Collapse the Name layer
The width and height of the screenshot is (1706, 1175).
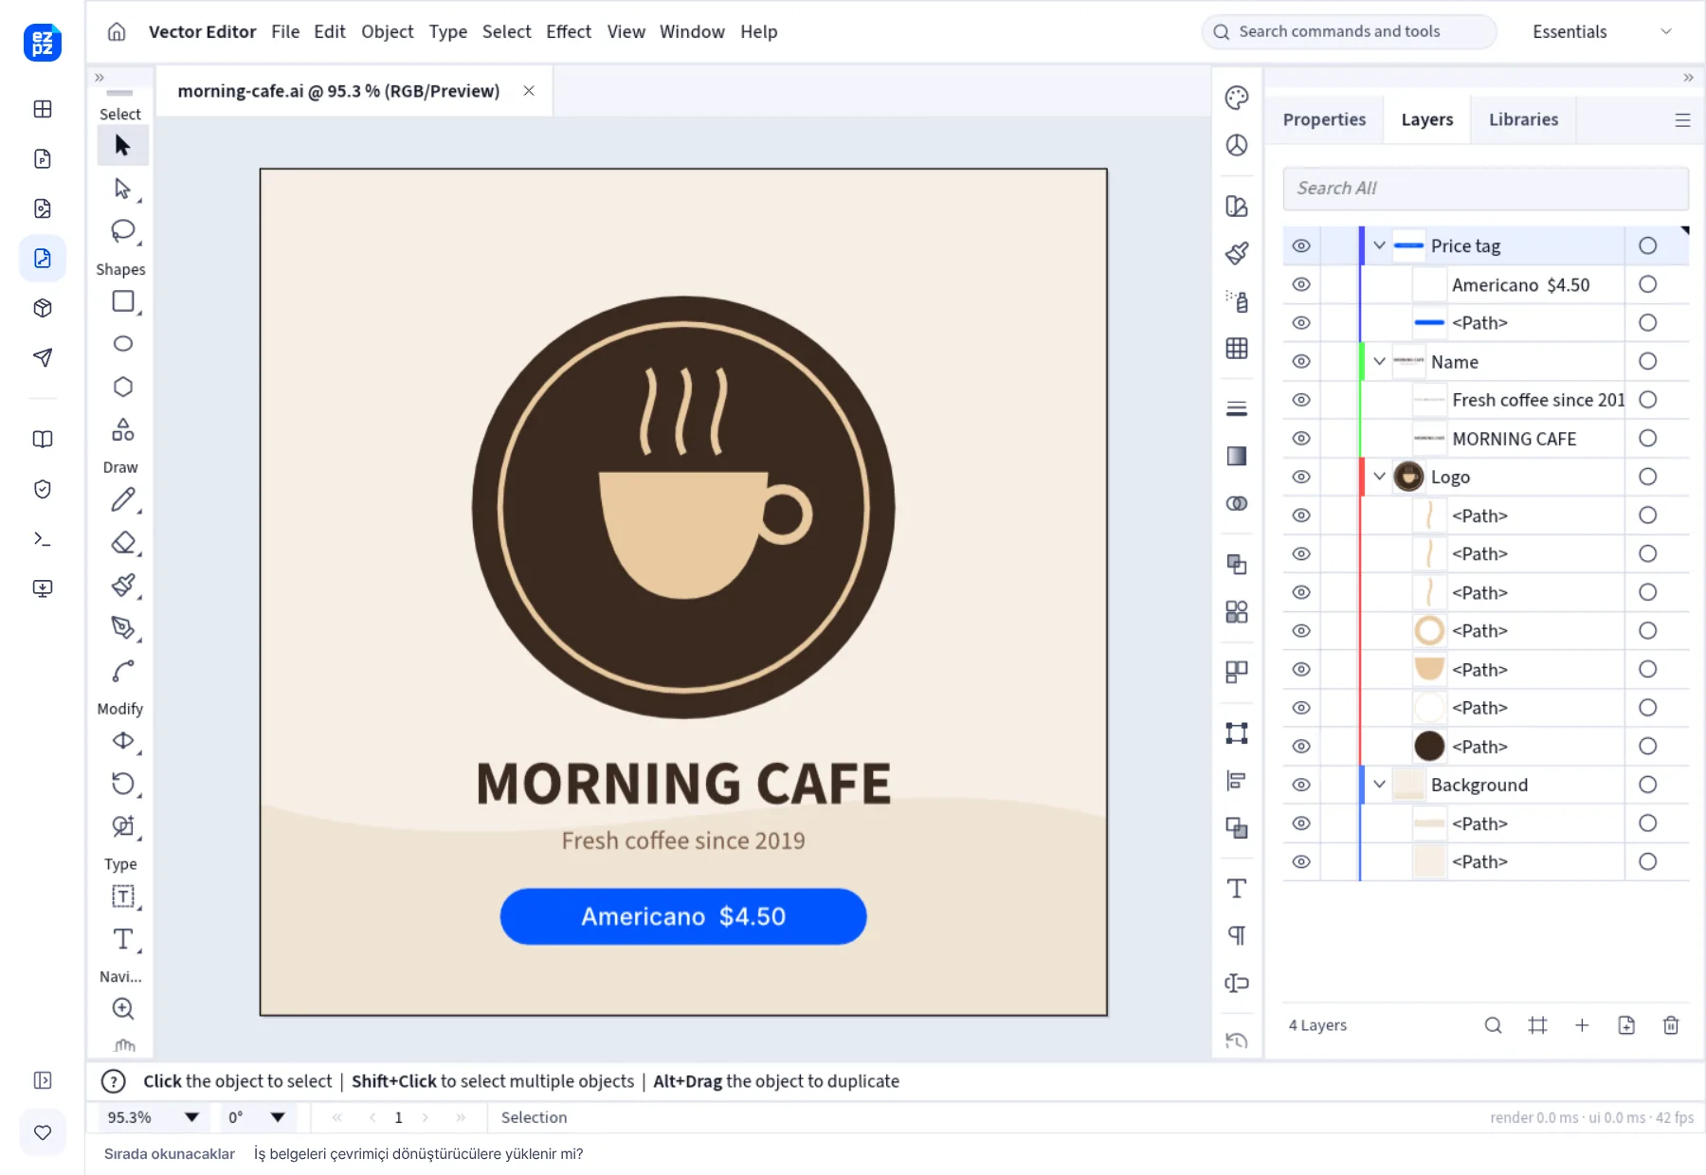point(1379,361)
